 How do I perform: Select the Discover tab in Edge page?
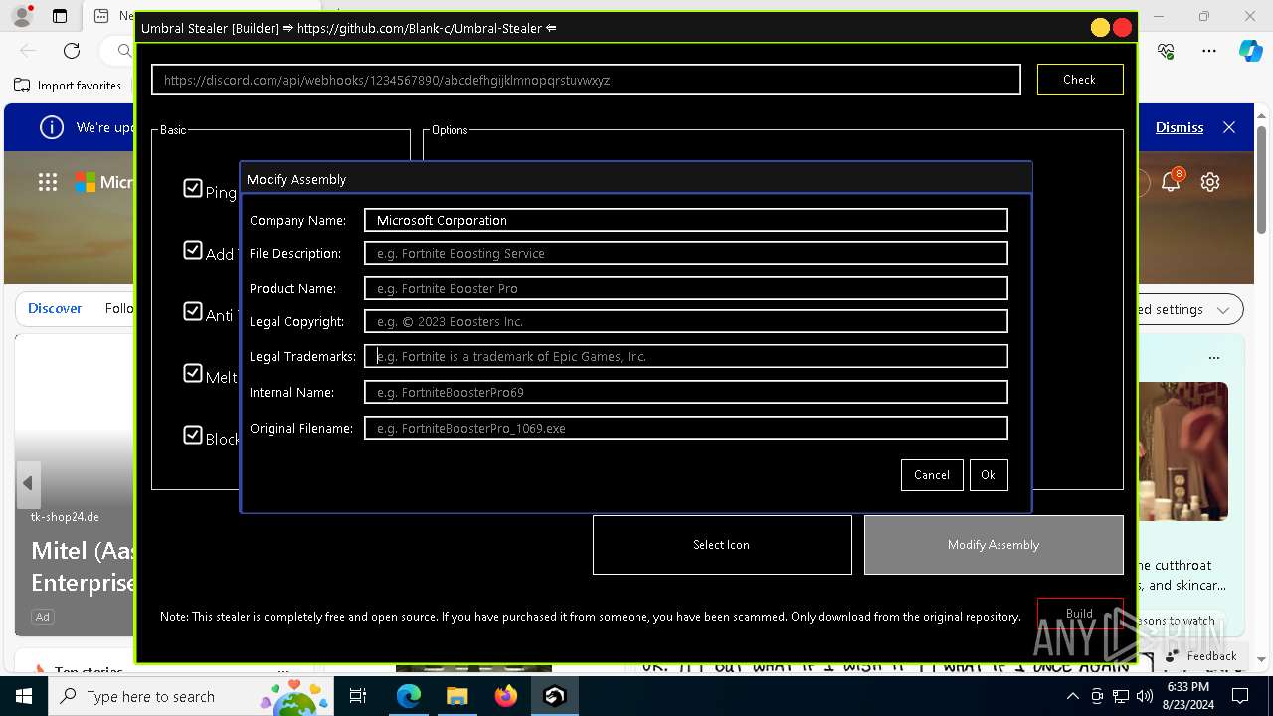[55, 308]
